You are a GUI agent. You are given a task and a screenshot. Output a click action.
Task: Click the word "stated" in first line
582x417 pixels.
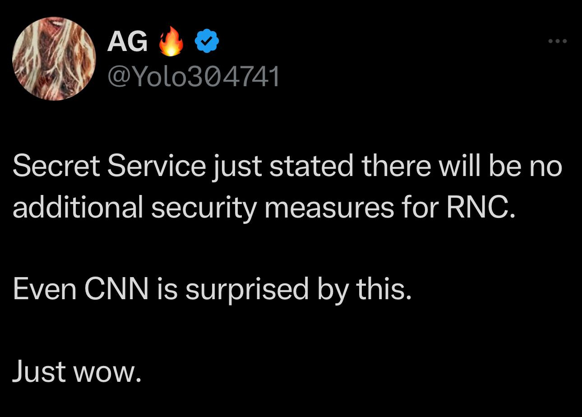(x=311, y=166)
